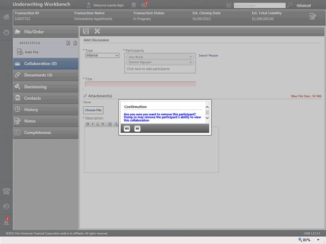This screenshot has height=244, width=326.
Task: Open the settings gear icon
Action: click(x=6, y=33)
